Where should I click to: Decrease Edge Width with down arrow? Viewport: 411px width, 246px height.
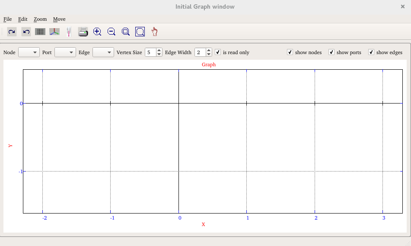(x=209, y=55)
